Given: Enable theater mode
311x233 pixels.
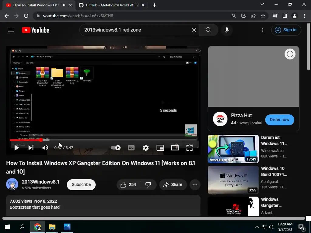Looking at the screenshot, I should [x=175, y=148].
